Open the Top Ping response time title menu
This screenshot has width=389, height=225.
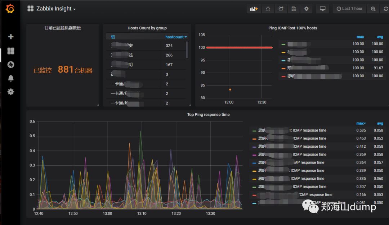(209, 115)
